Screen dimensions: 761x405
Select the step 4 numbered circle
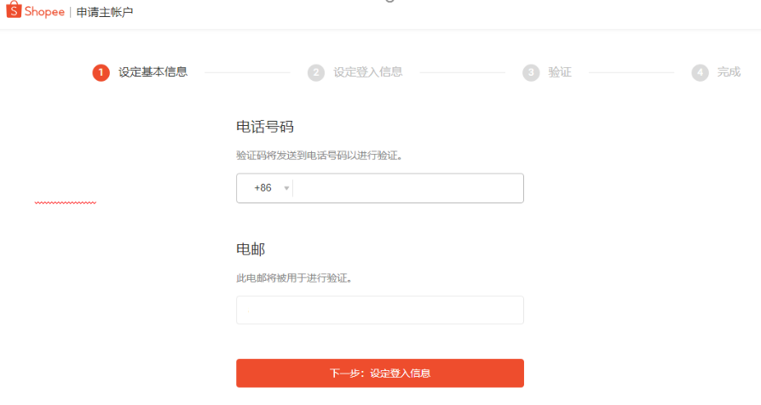[700, 72]
